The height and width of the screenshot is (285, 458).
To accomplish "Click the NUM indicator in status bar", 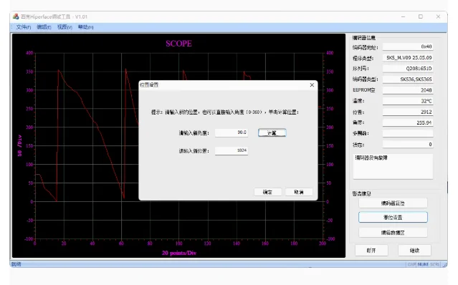I will coord(423,264).
